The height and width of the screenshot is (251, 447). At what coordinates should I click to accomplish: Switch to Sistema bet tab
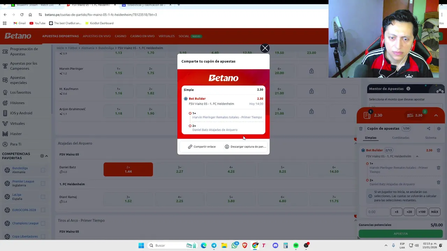coord(431,138)
